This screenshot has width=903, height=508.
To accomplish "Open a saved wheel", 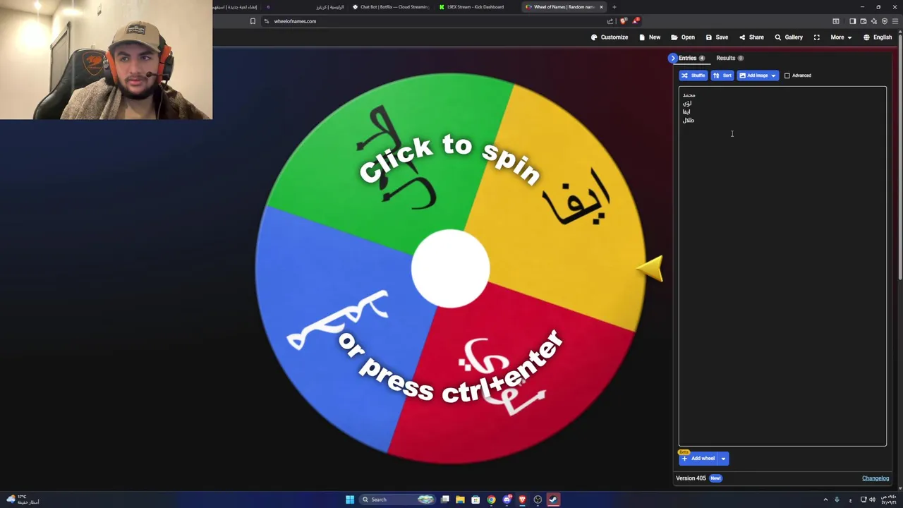I will pos(683,37).
